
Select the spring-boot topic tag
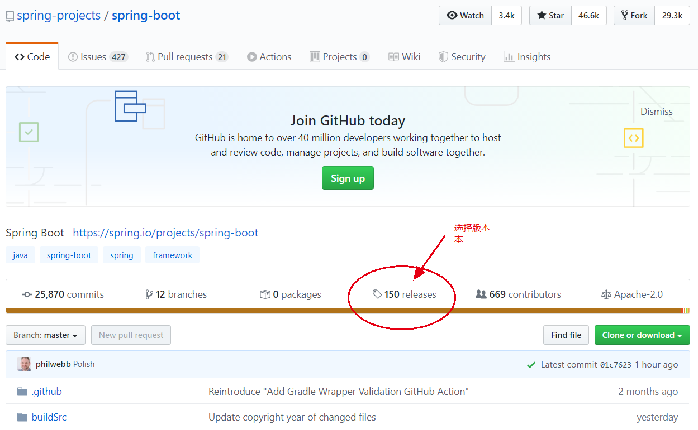[69, 255]
